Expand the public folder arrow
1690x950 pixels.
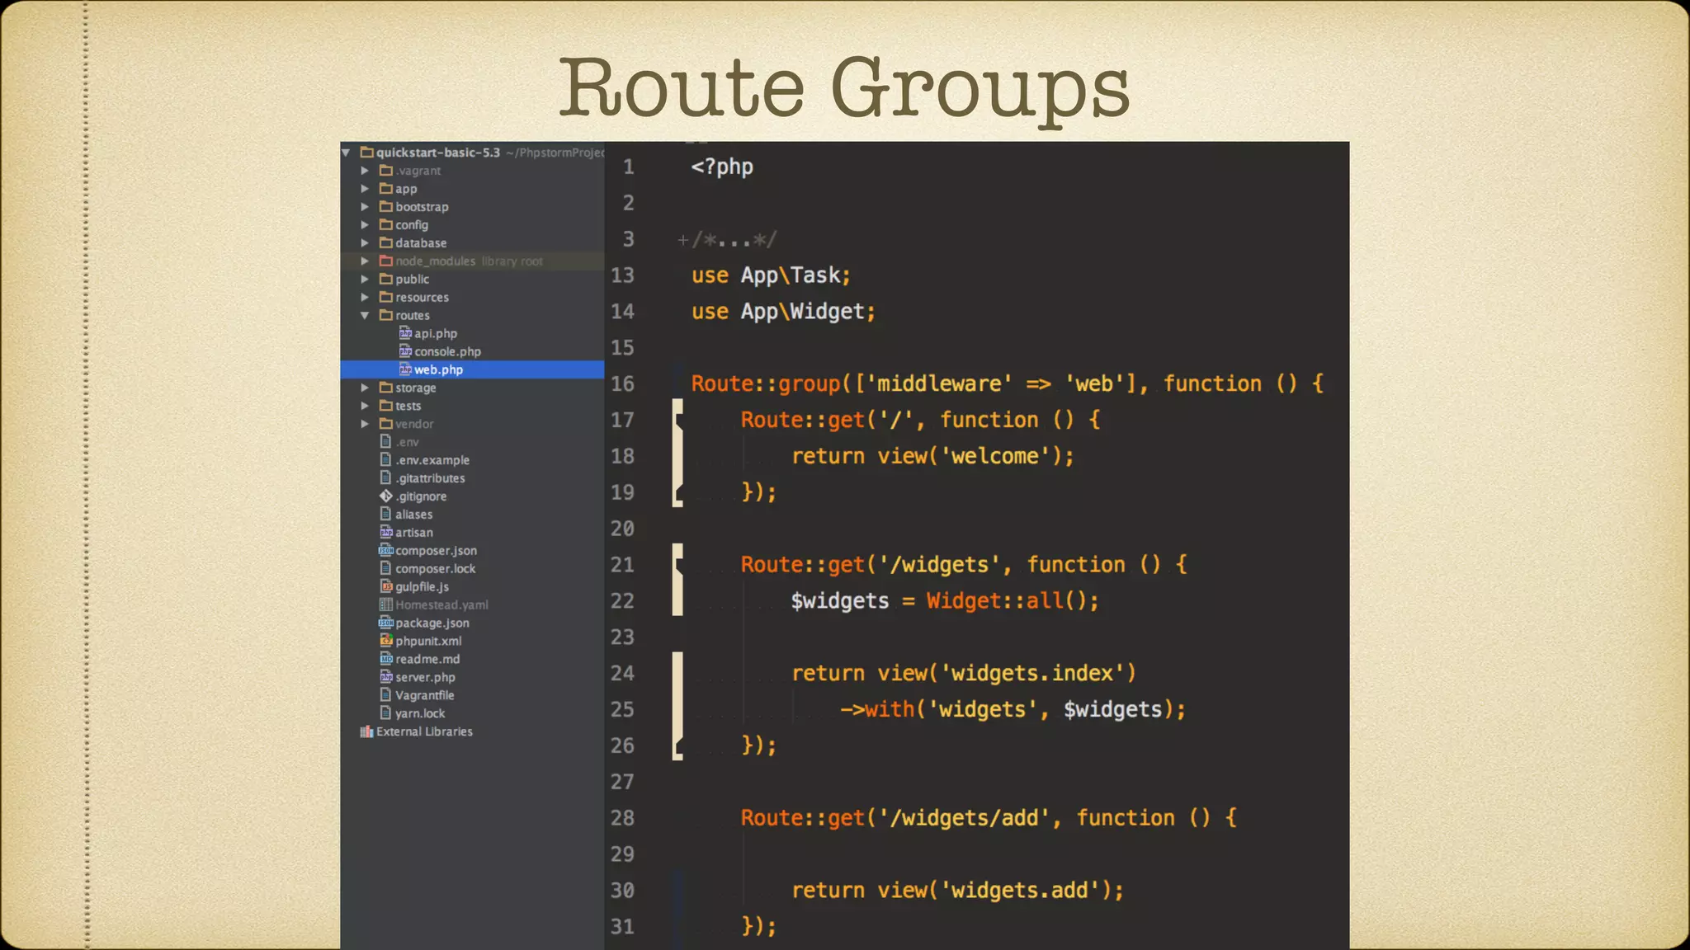[365, 280]
